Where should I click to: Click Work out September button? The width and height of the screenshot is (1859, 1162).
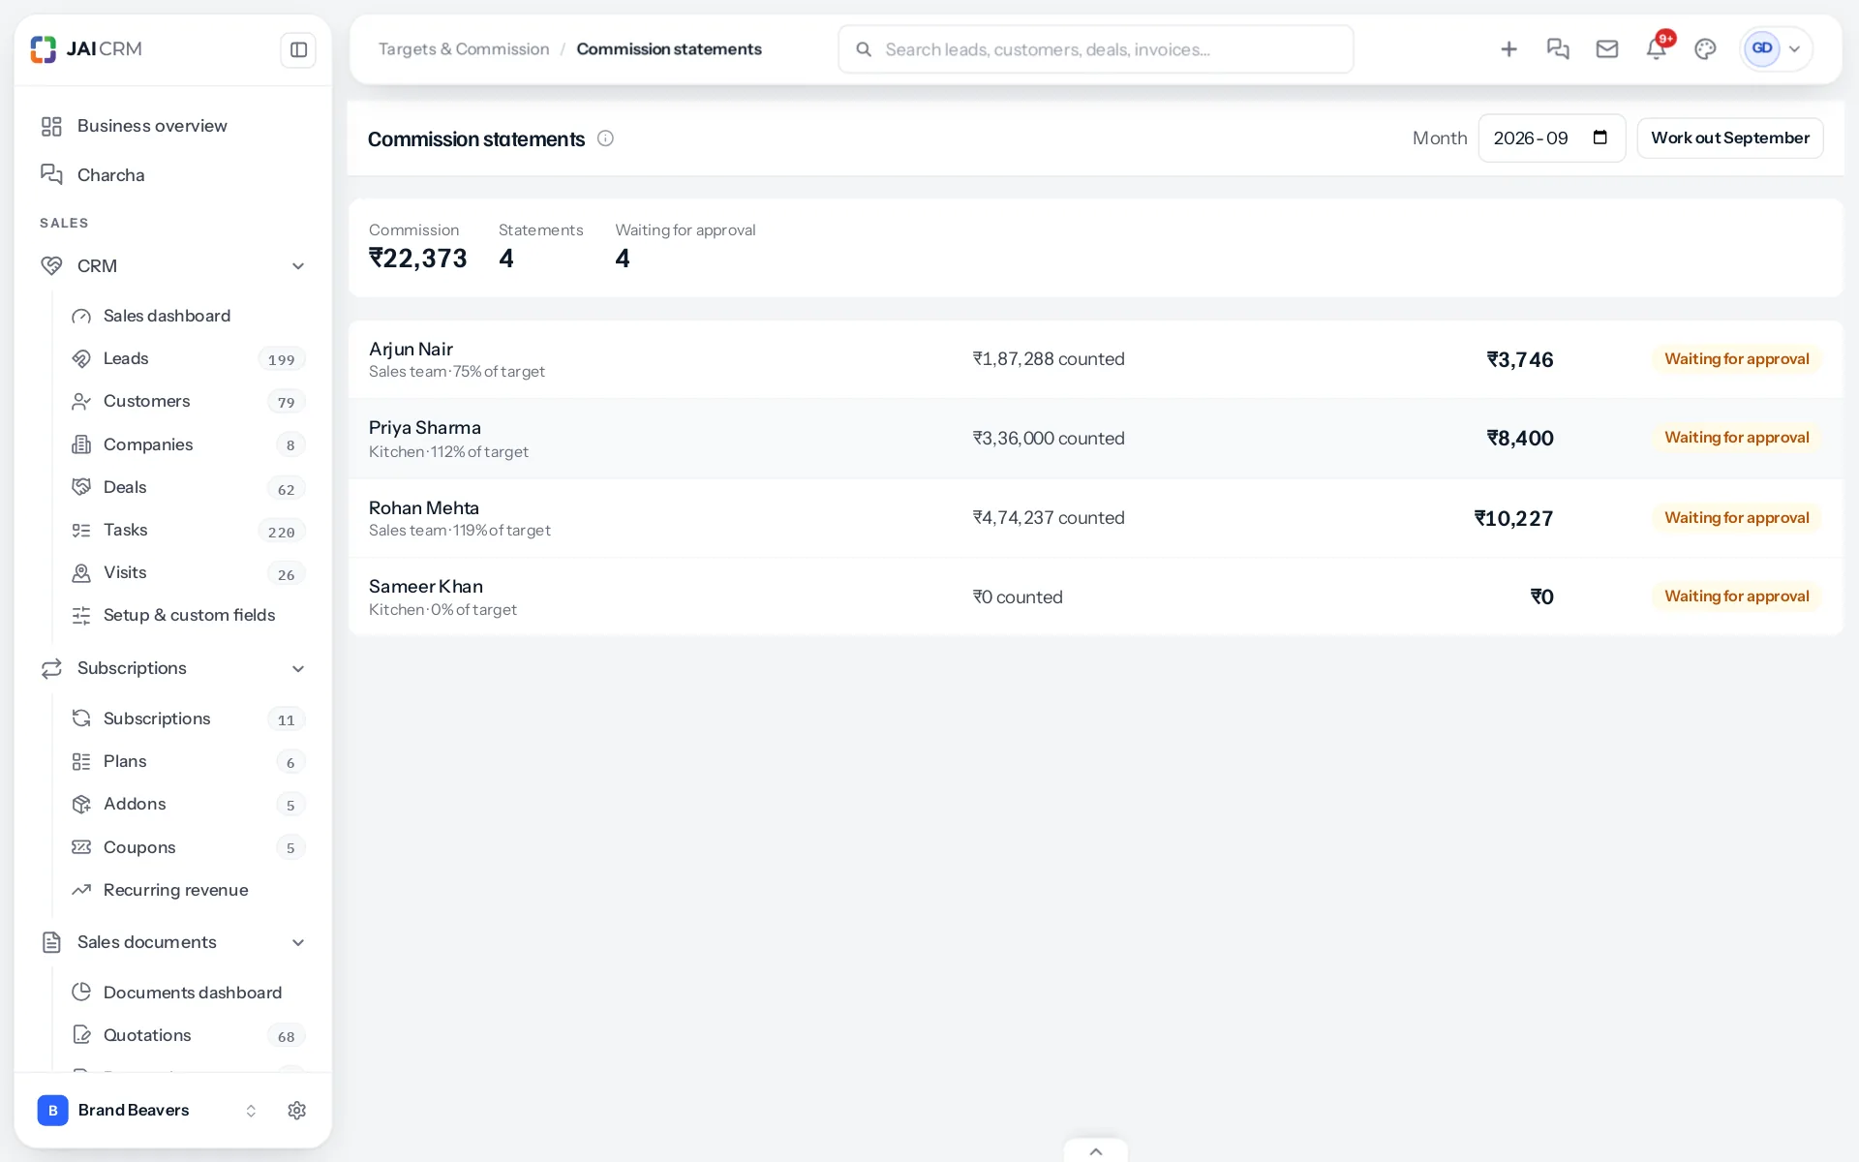coord(1730,138)
